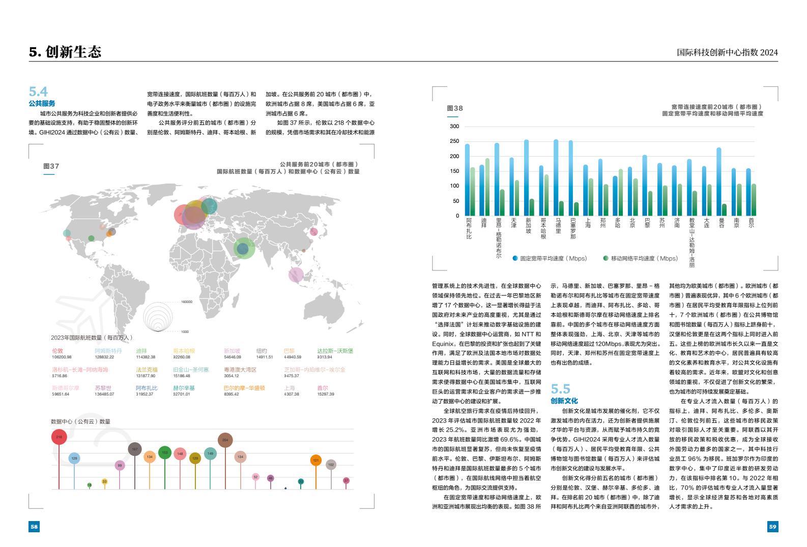Click the 图38 figure label
The image size is (807, 547).
455,108
